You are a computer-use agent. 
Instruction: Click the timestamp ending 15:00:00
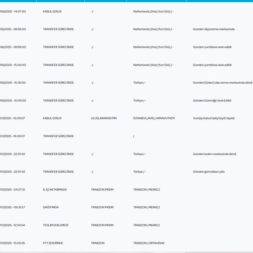point(13,65)
